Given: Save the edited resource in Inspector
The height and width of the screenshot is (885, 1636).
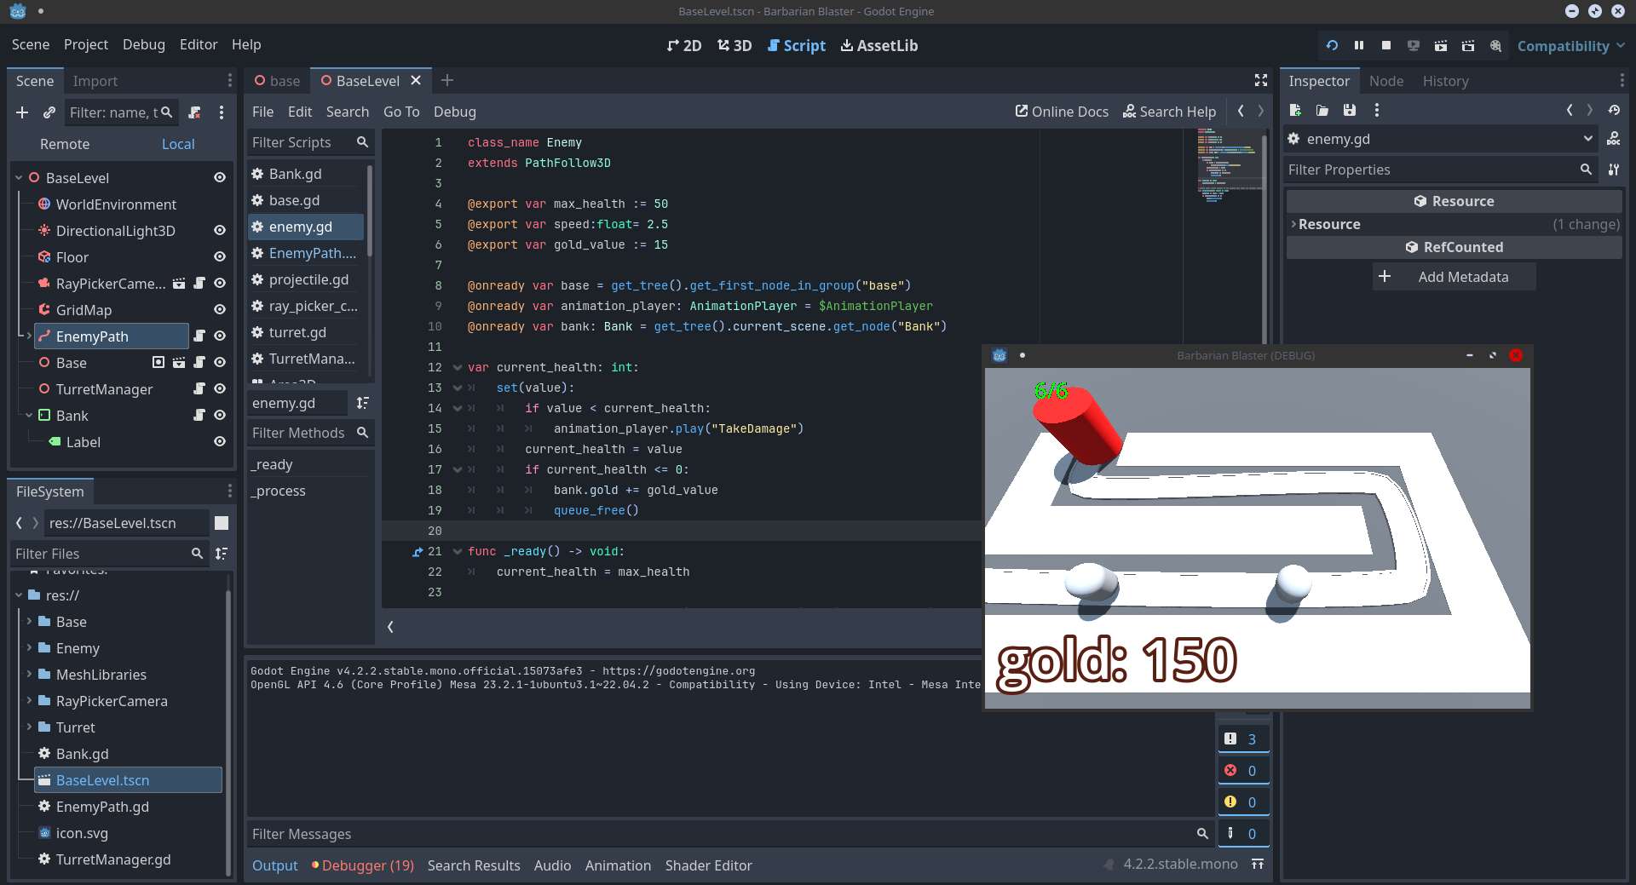Looking at the screenshot, I should 1350,110.
